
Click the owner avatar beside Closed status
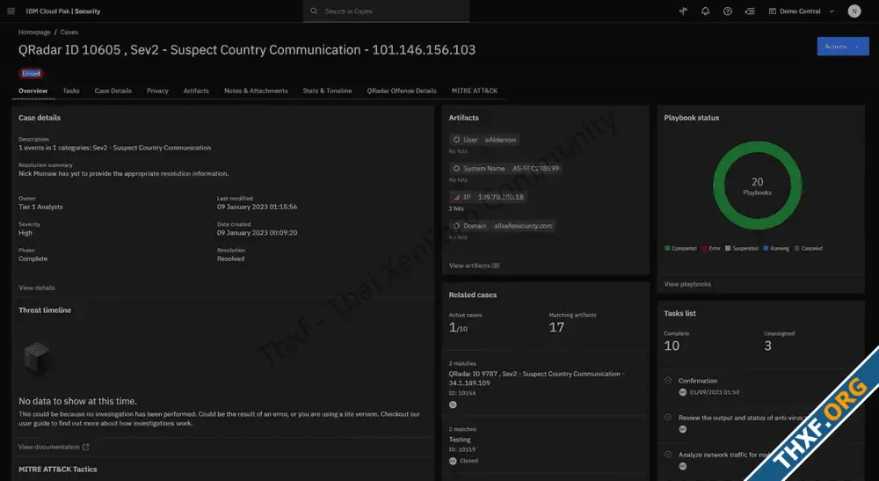point(453,461)
